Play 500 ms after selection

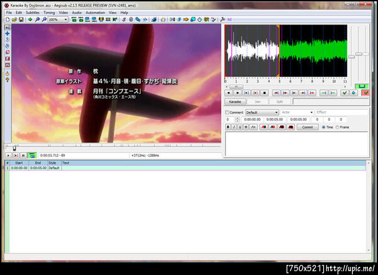pyautogui.click(x=285, y=93)
